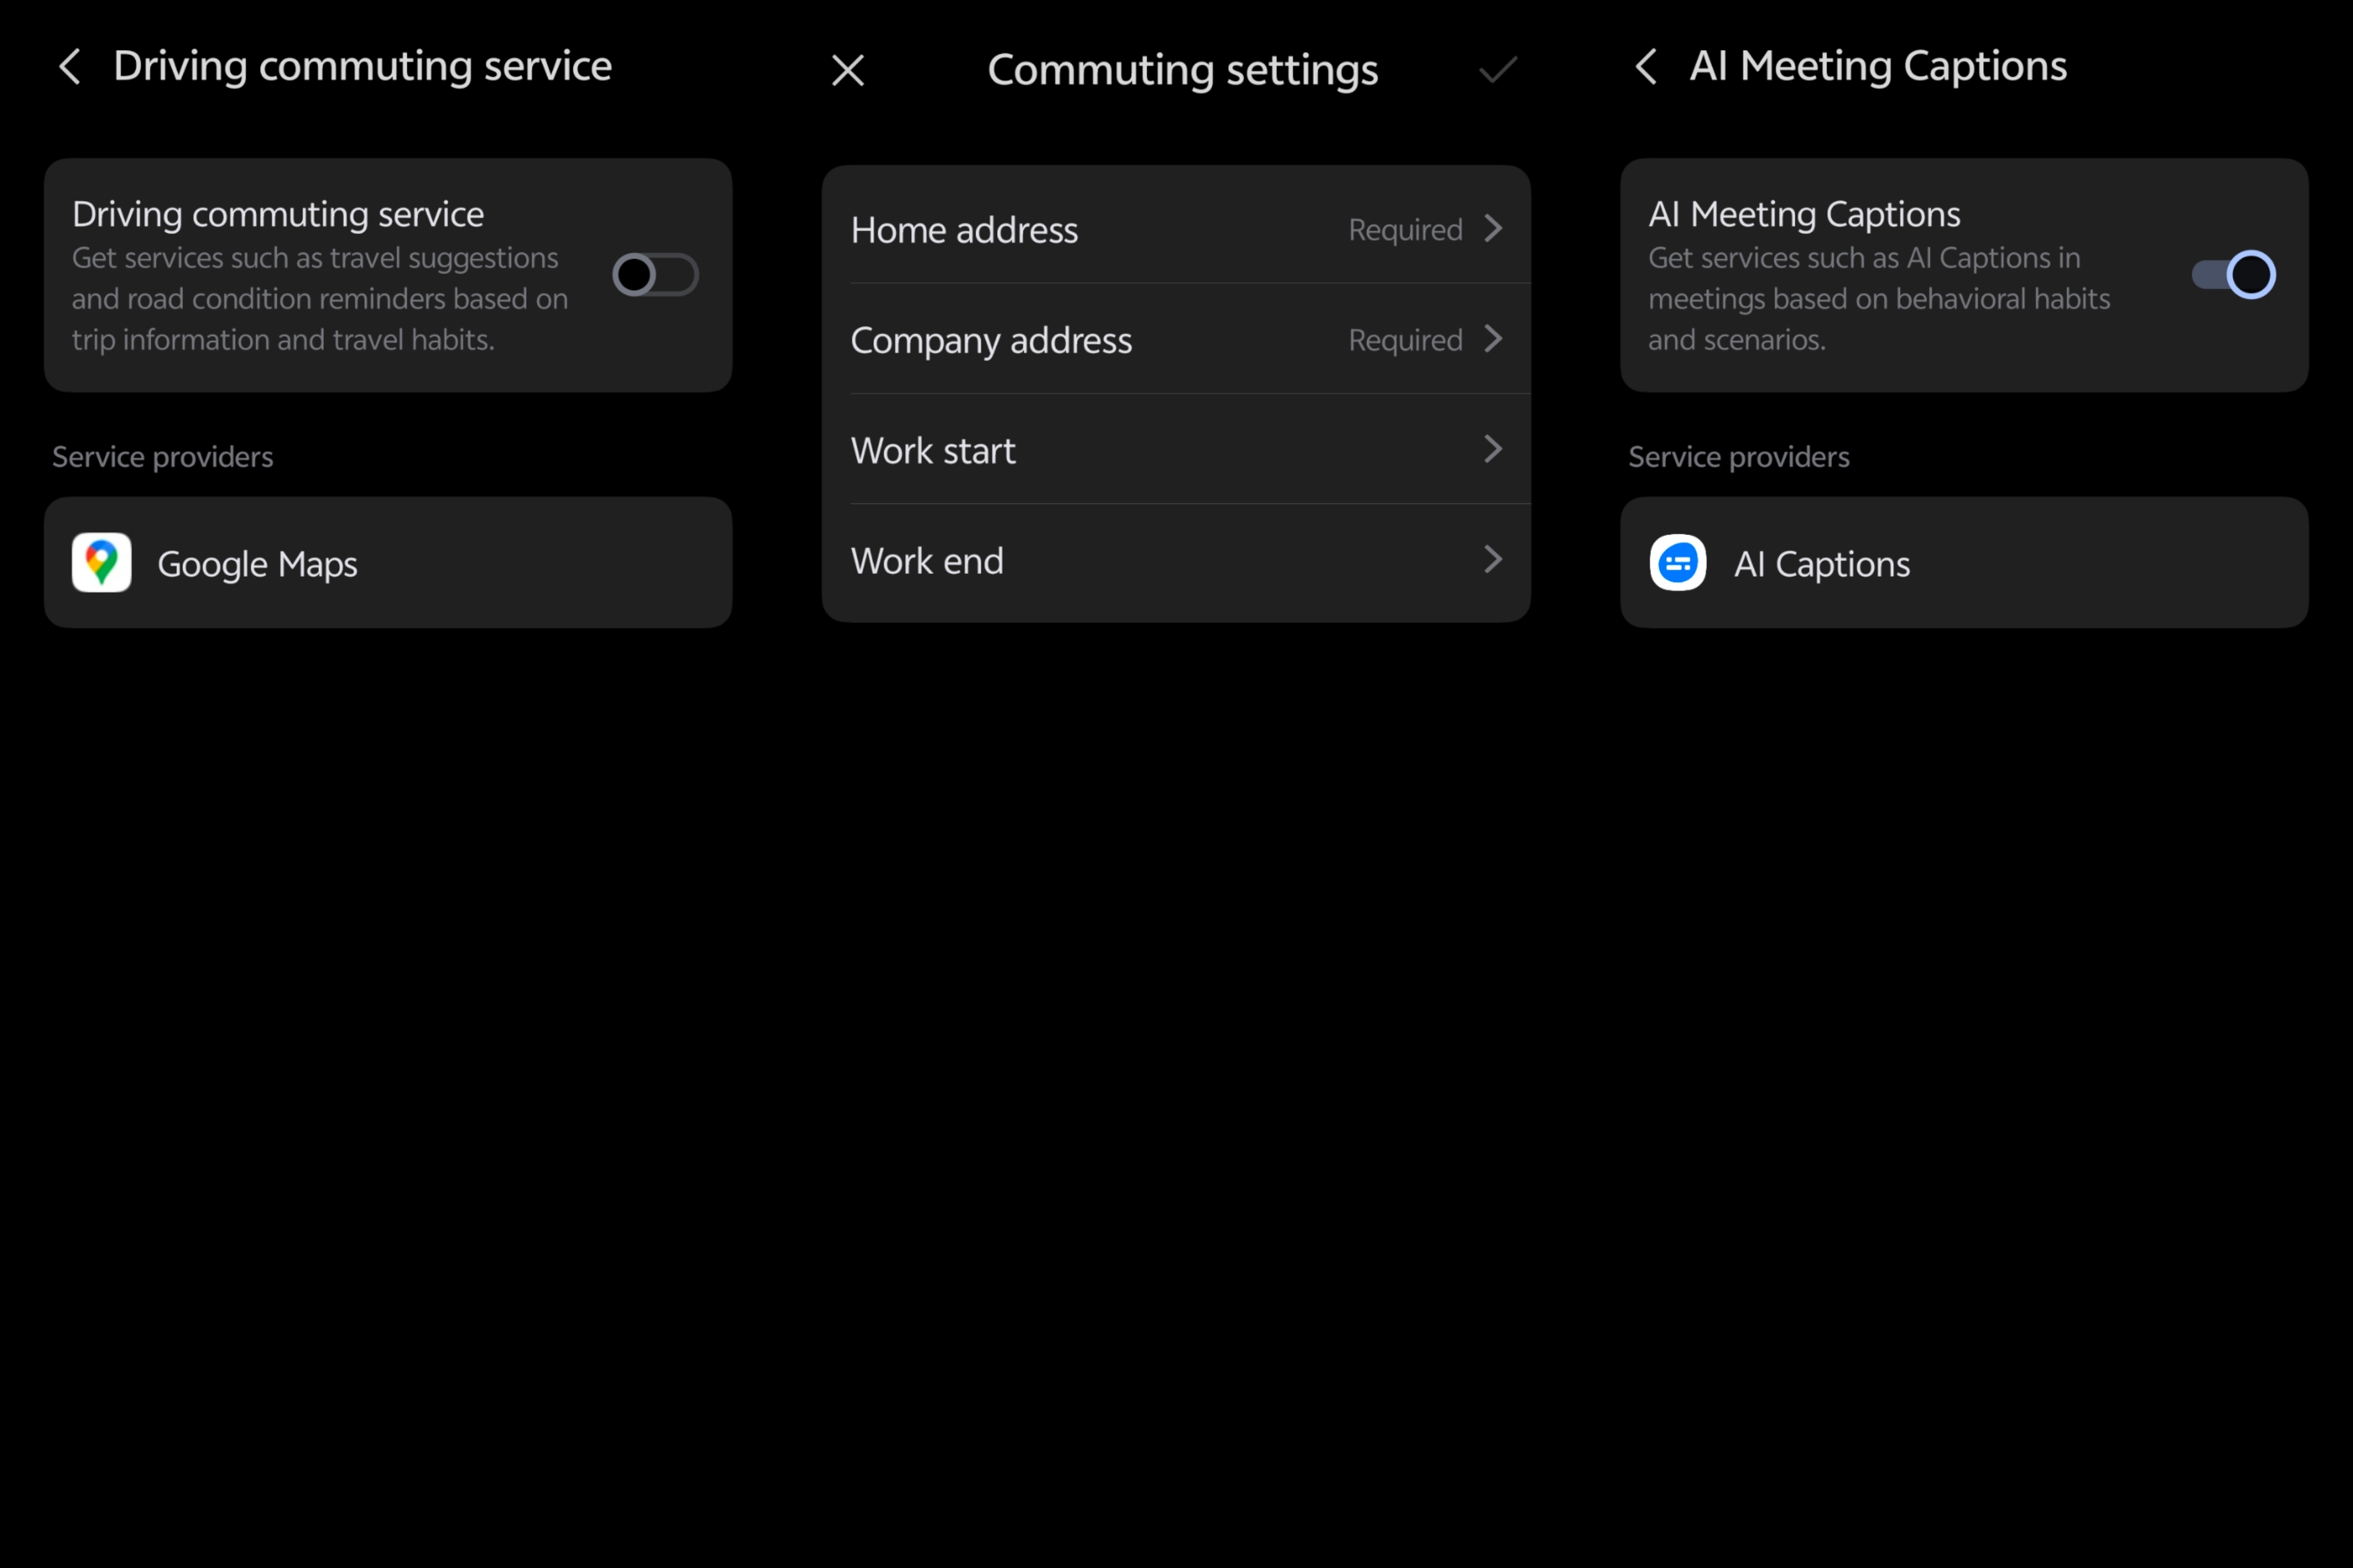Tap Required label for Company address

point(1405,341)
